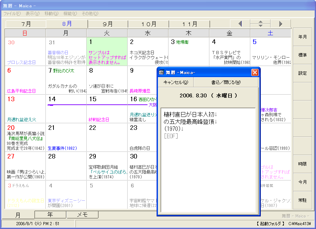Image resolution: width=316 pixels, height=229 pixels.
Task: Click the 土 Saturday column header
Action: [271, 33]
